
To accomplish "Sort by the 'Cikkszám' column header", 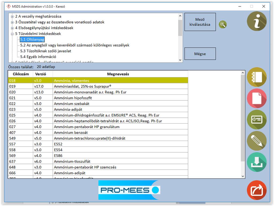I will click(x=21, y=74).
